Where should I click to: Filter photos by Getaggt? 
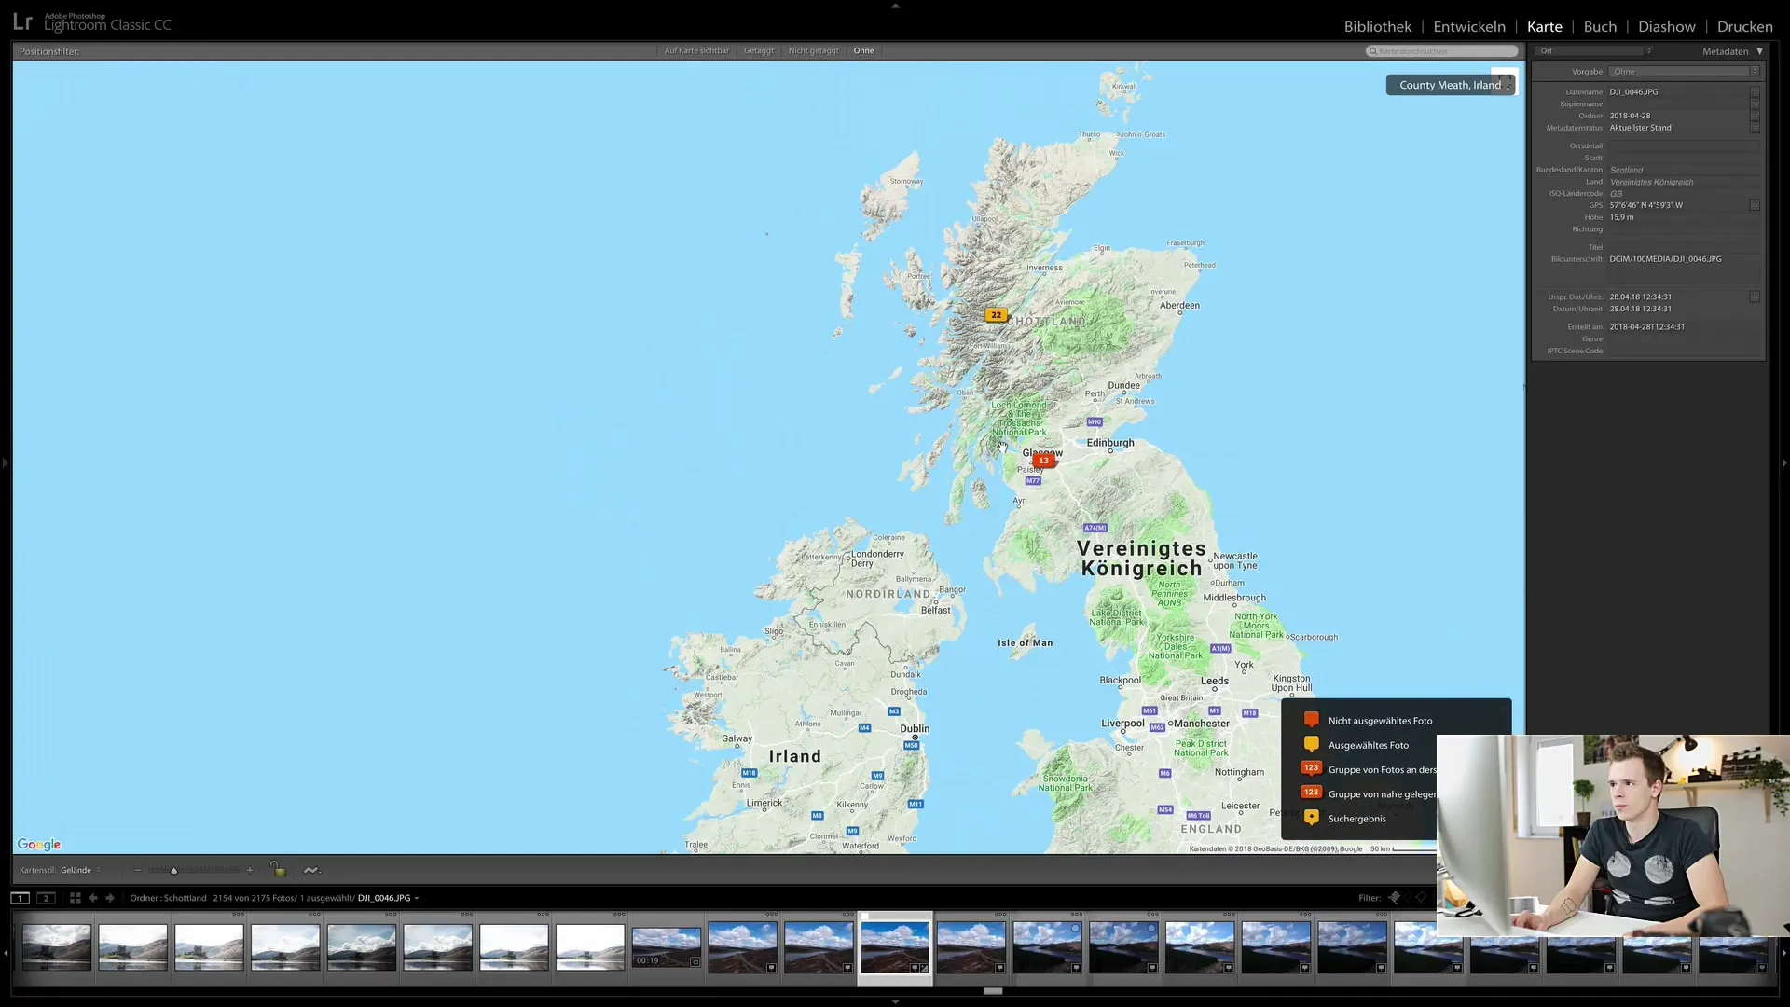pos(759,50)
